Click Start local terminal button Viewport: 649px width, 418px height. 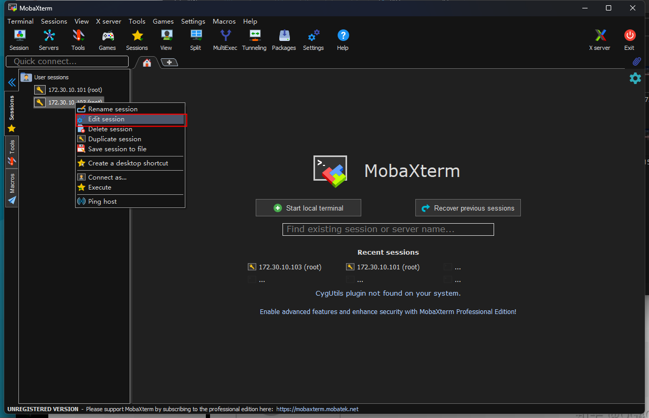308,208
